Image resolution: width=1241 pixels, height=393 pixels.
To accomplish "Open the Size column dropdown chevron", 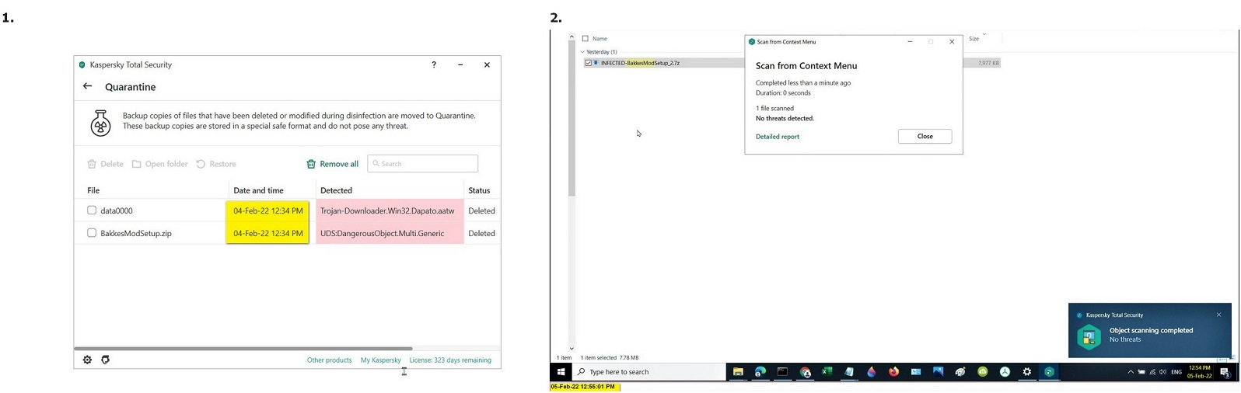I will (984, 33).
